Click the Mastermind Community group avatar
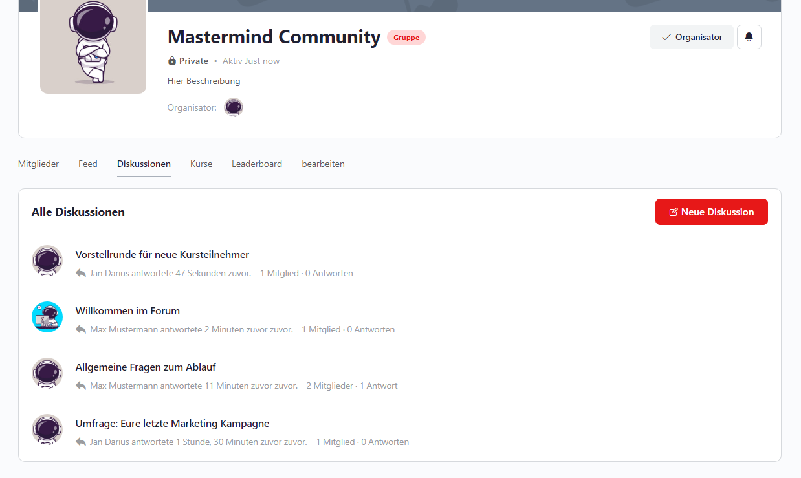 tap(93, 45)
